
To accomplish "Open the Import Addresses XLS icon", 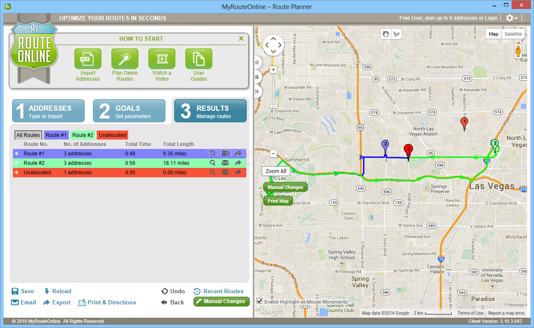I will 88,59.
